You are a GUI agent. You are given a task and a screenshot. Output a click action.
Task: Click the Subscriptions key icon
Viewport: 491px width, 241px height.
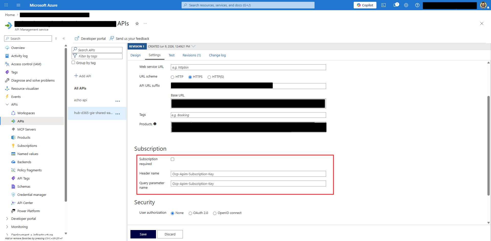13,146
